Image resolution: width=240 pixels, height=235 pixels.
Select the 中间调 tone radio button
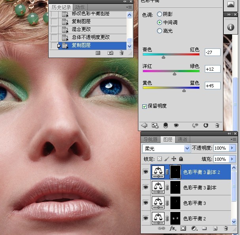tap(159, 23)
